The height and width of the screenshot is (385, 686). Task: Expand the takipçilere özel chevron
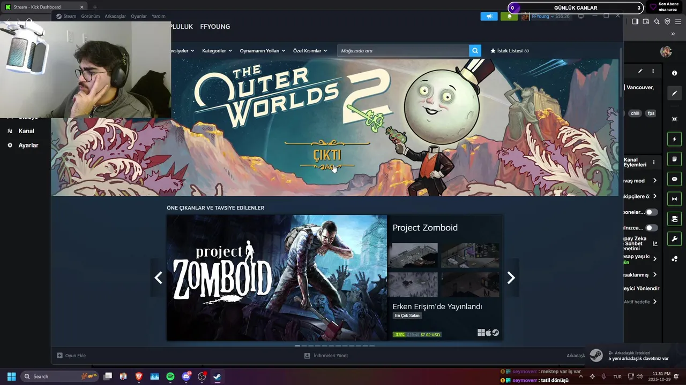click(x=655, y=196)
